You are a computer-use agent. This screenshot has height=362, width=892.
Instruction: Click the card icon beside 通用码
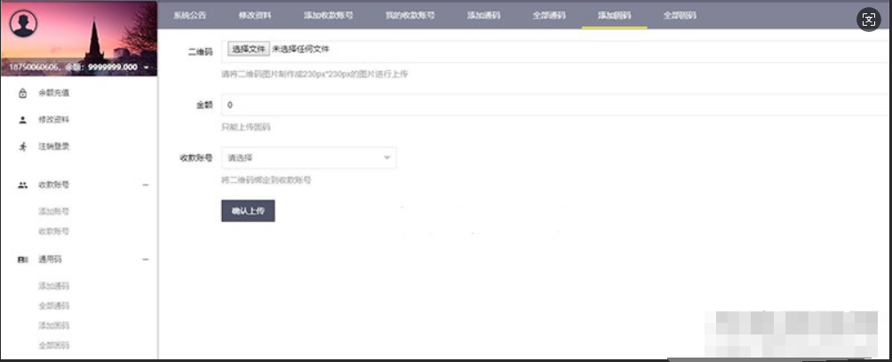(23, 260)
